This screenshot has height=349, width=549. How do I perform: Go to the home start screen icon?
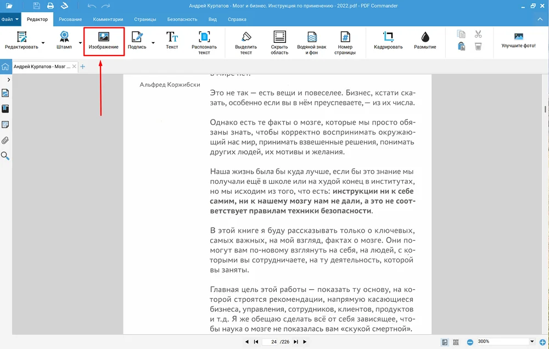pos(5,66)
